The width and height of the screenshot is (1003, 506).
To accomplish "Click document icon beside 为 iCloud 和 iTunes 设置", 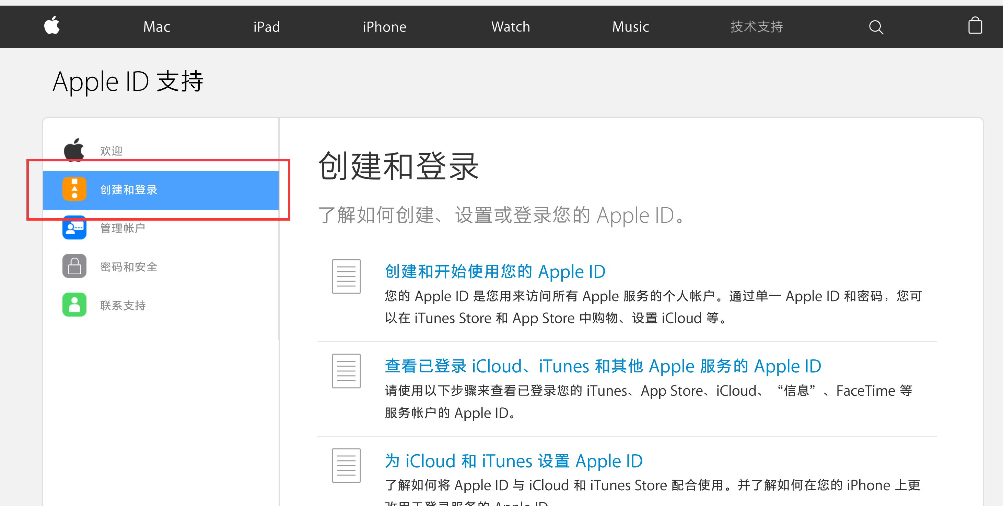I will coord(346,466).
